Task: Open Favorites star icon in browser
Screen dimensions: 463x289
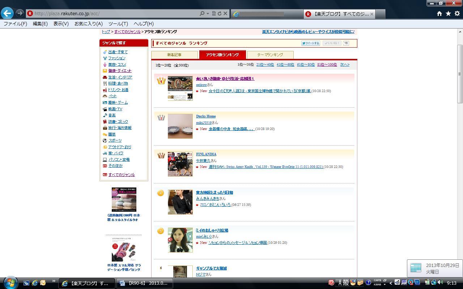Action: [x=448, y=13]
